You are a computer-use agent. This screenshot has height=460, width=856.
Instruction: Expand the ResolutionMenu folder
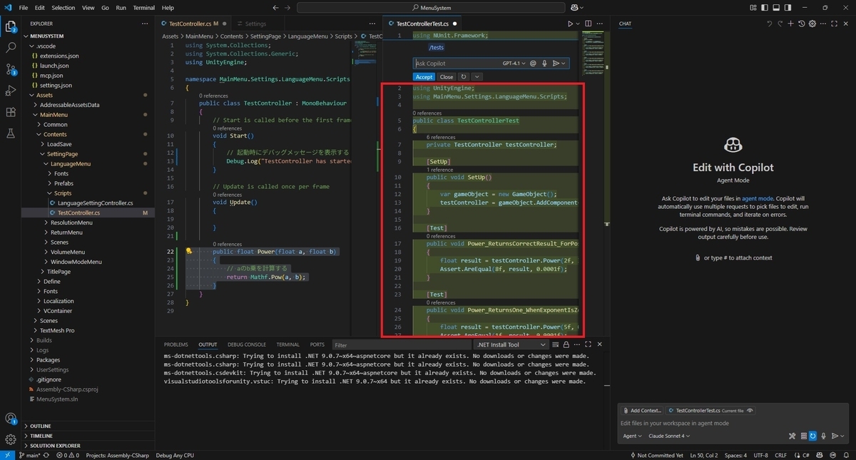click(x=71, y=223)
